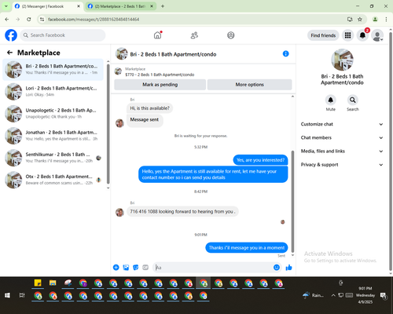393x314 pixels.
Task: Click "Thanks i'll message you in a moment" bubble
Action: point(247,247)
